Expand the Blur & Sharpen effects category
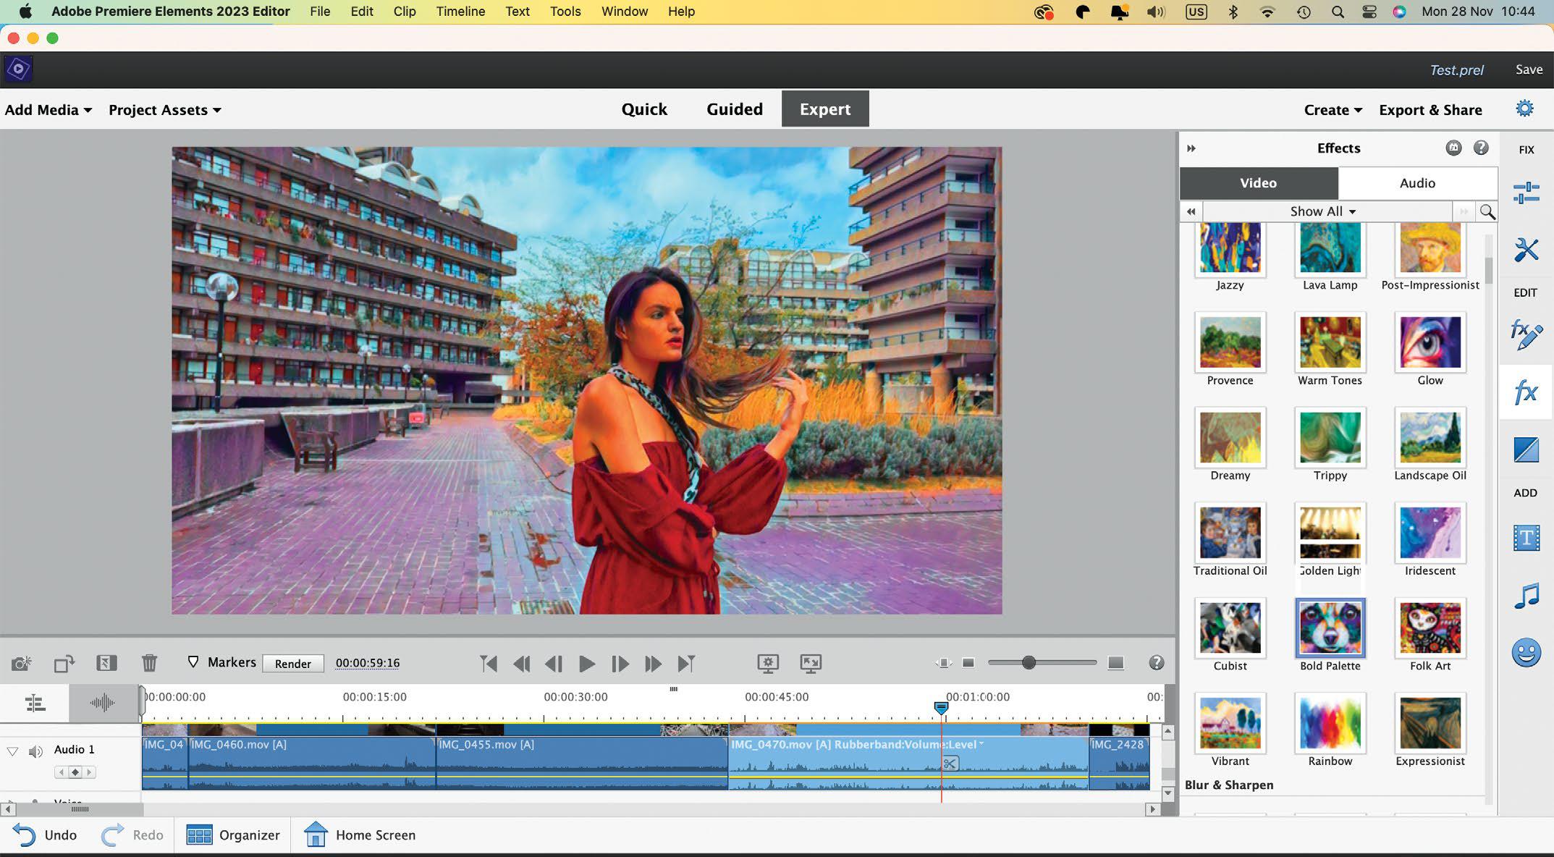This screenshot has width=1554, height=857. (x=1228, y=784)
